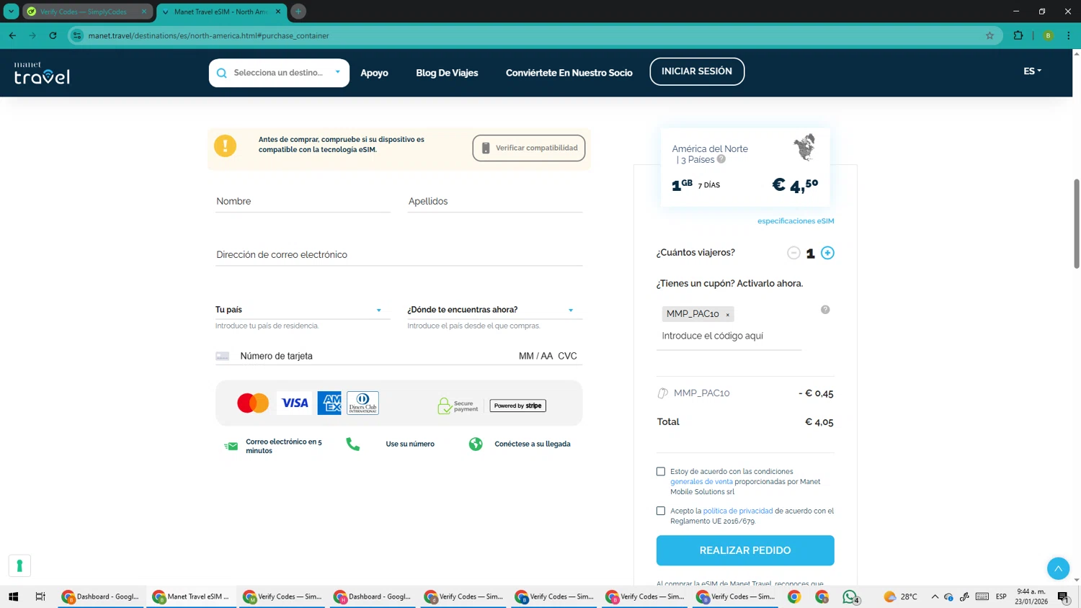The width and height of the screenshot is (1081, 608).
Task: Click the email envelope icon
Action: click(231, 447)
